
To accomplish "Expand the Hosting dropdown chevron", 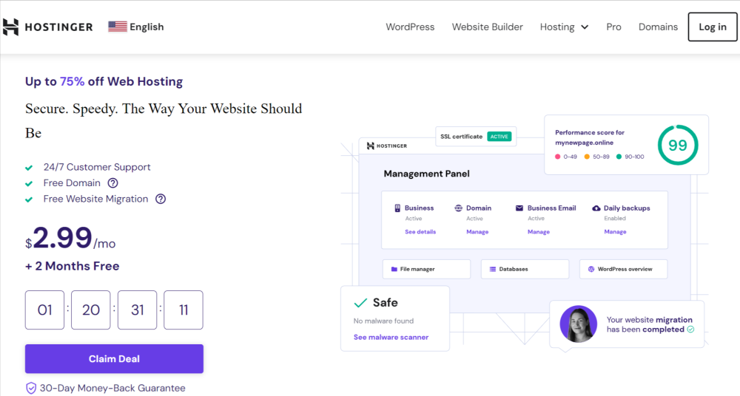I will [585, 27].
